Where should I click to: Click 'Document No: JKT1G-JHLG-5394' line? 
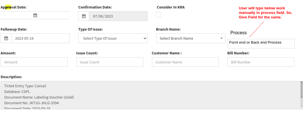coord(31,103)
